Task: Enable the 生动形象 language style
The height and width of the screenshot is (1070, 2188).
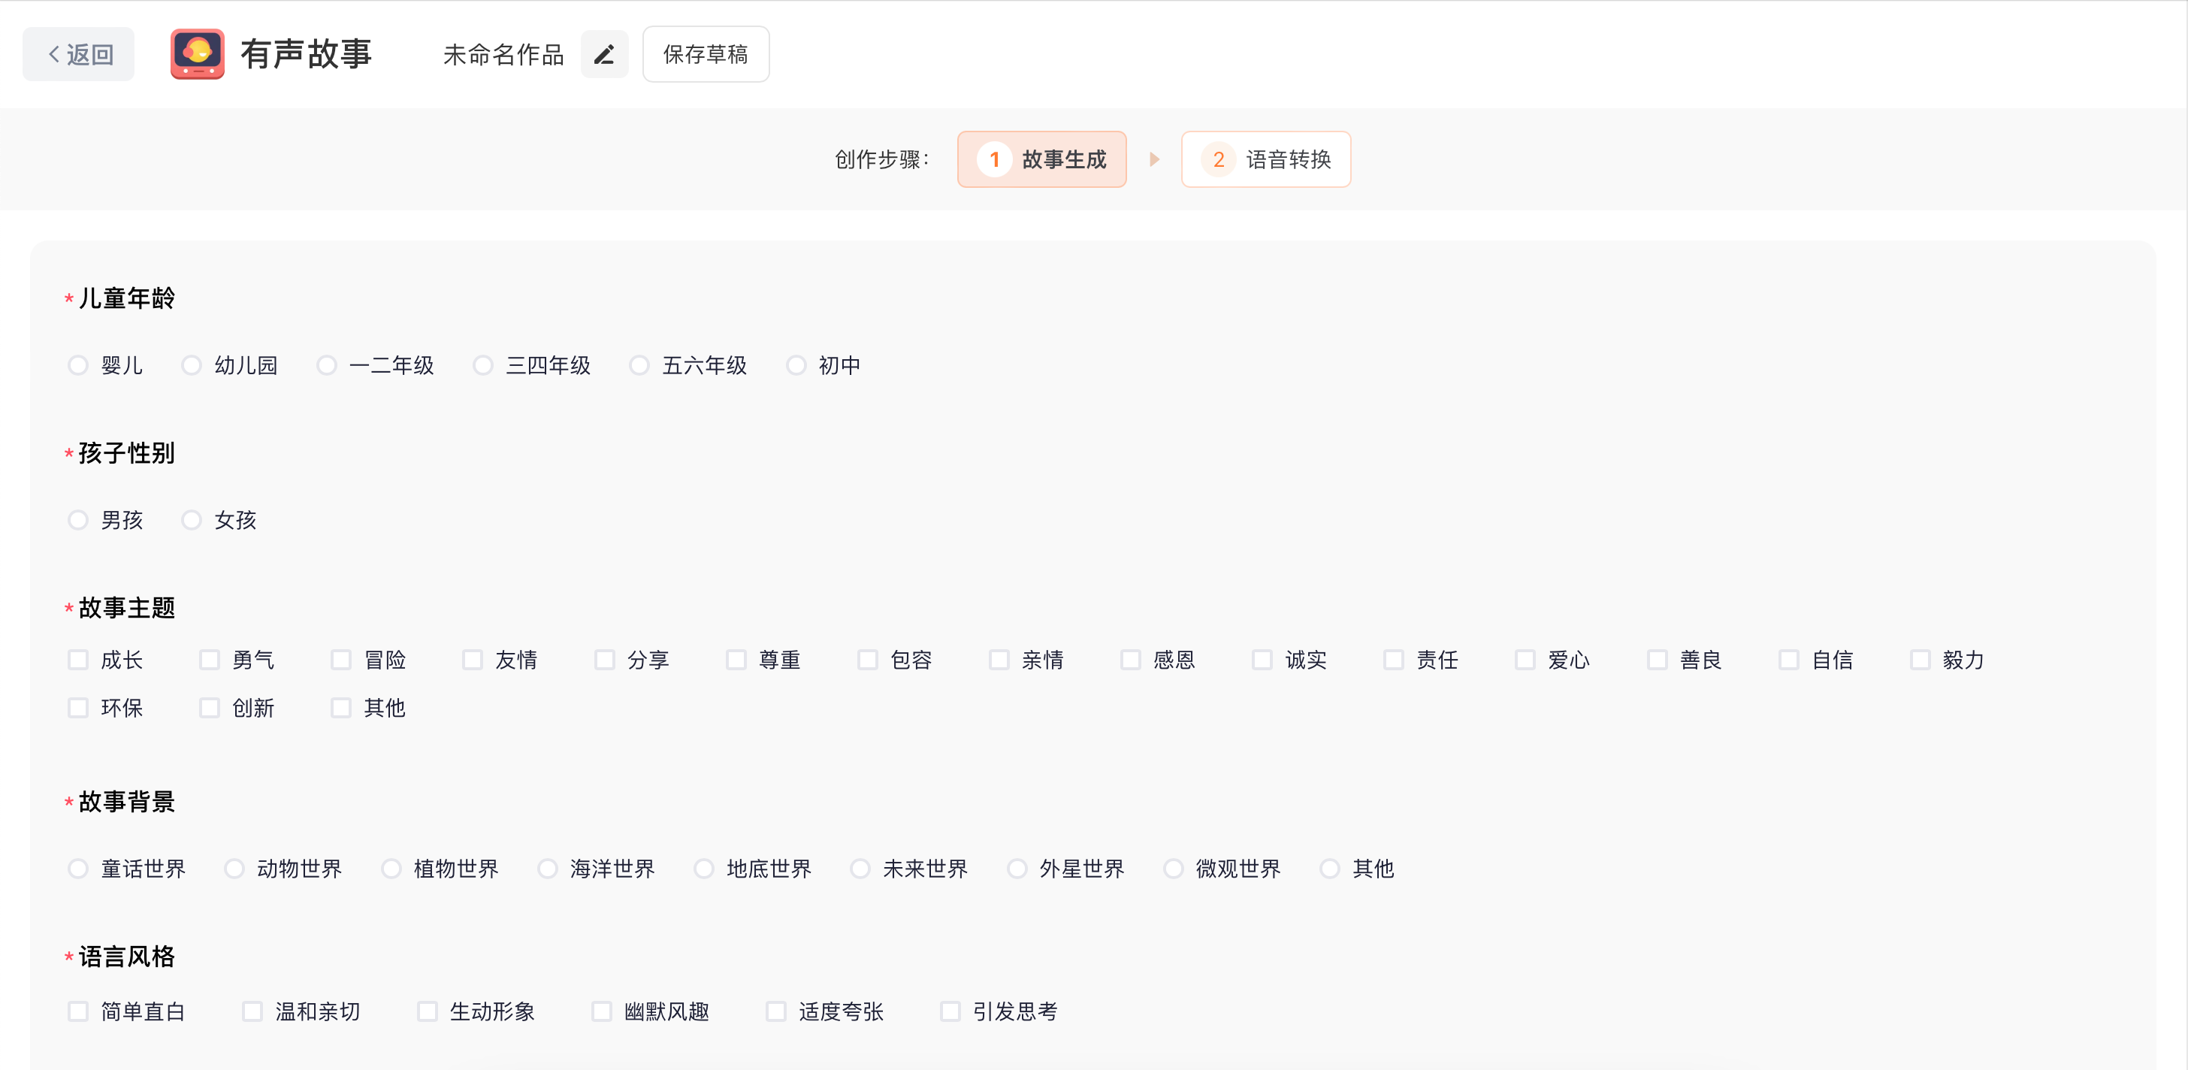Action: pos(428,1011)
